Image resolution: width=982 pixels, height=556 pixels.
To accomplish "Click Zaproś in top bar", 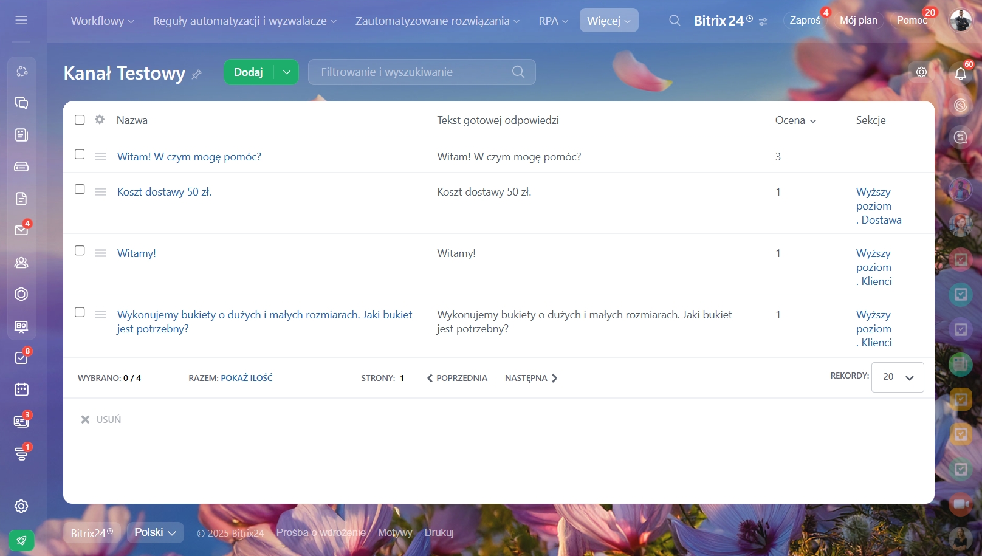I will coord(805,20).
